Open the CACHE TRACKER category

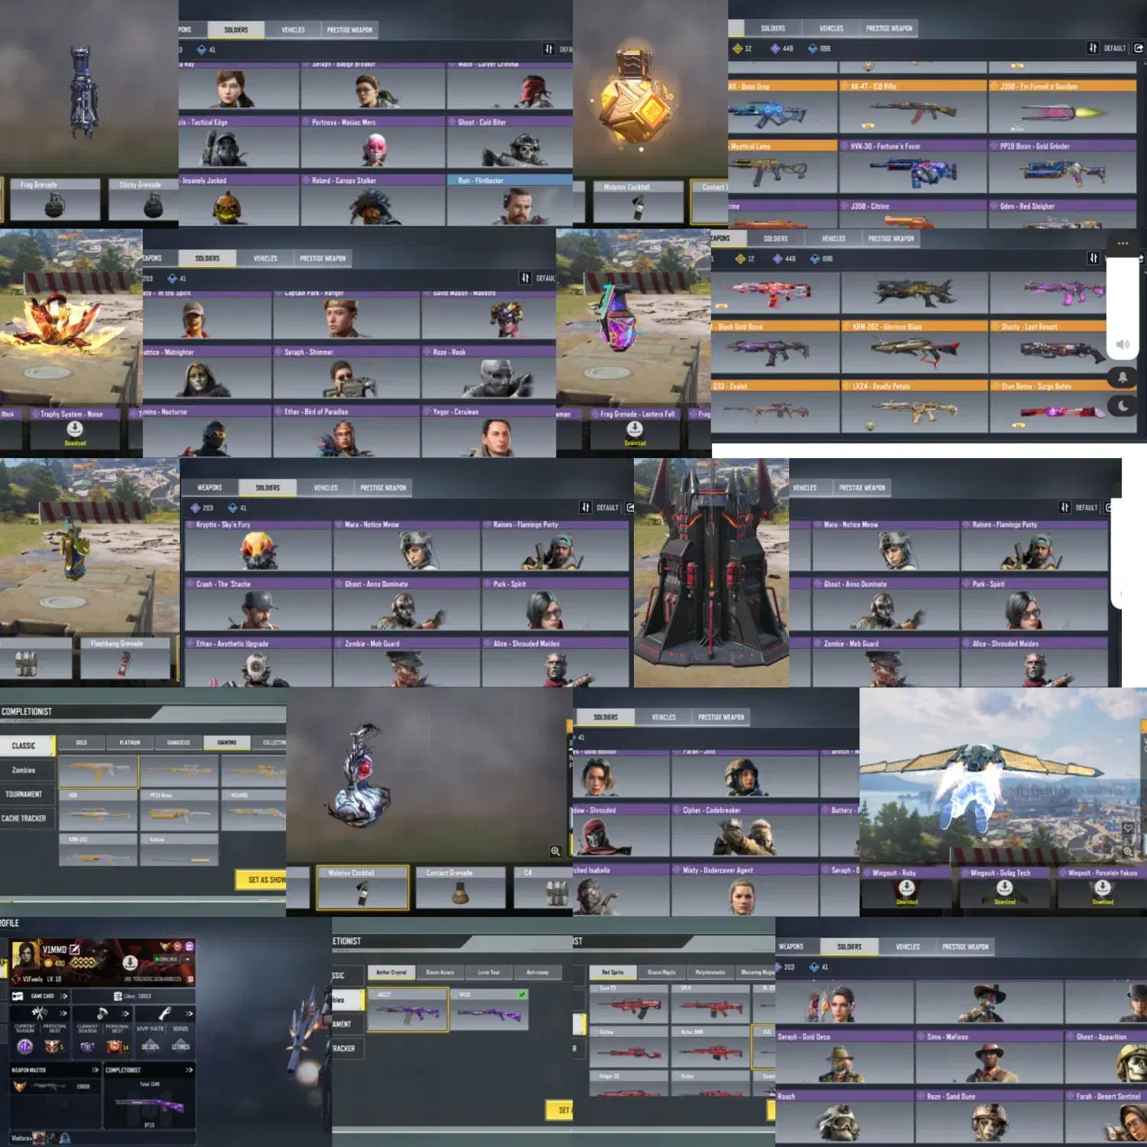pyautogui.click(x=28, y=818)
